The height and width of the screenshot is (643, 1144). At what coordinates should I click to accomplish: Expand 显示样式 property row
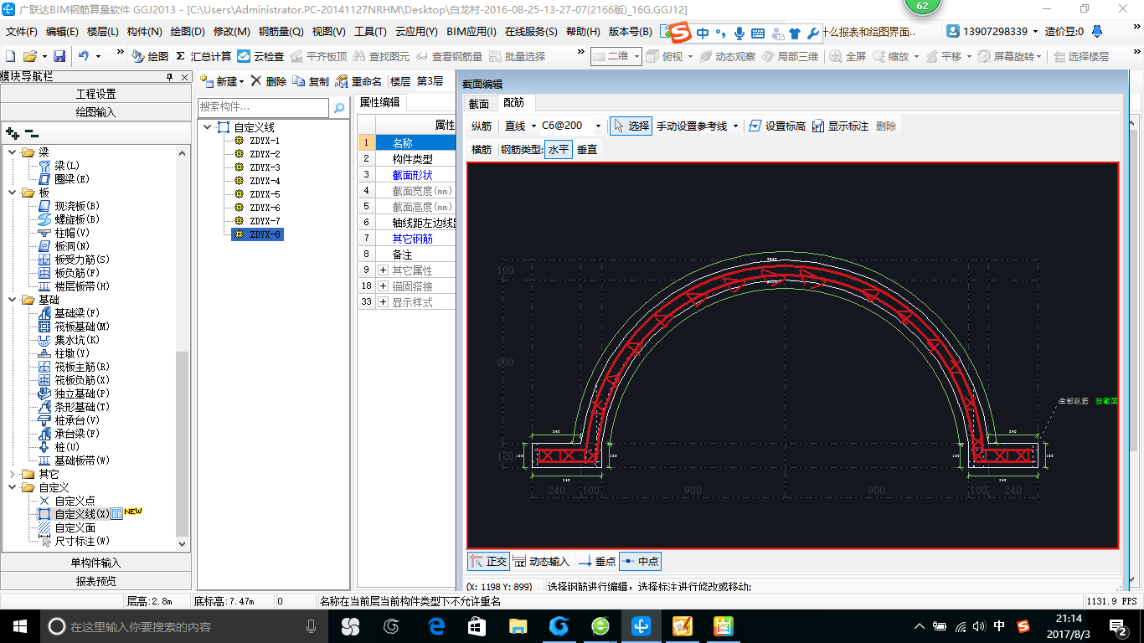383,302
